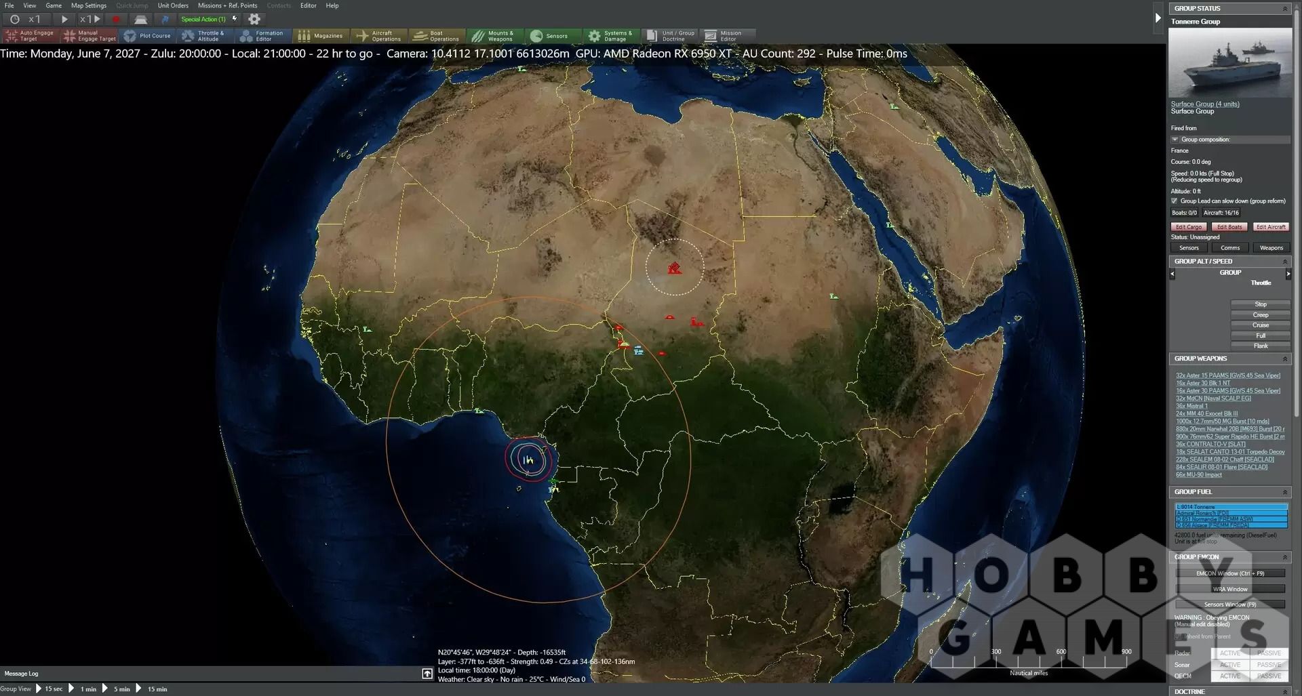Open the File menu

tap(9, 5)
